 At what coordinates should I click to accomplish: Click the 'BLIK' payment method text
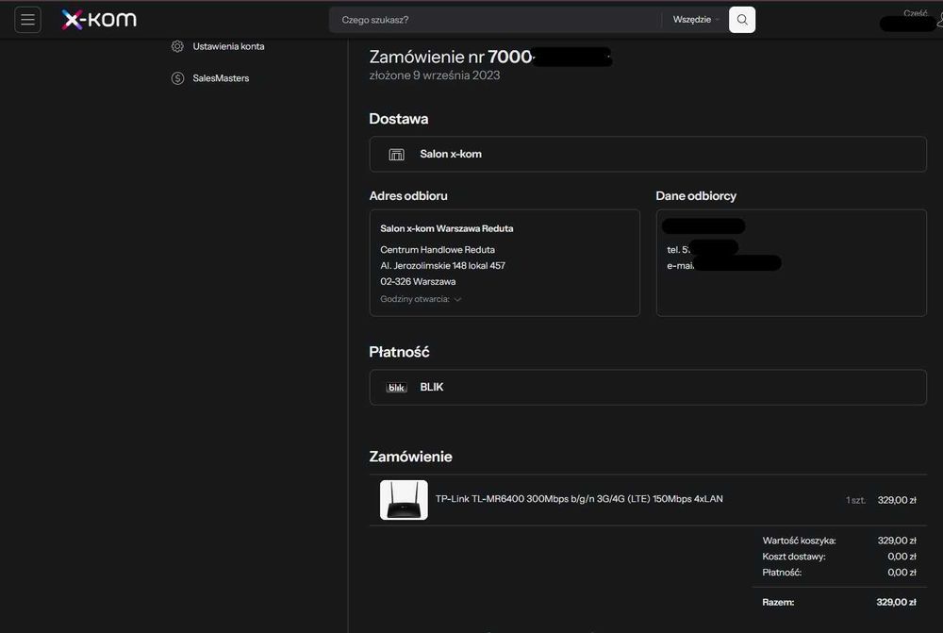(x=431, y=387)
